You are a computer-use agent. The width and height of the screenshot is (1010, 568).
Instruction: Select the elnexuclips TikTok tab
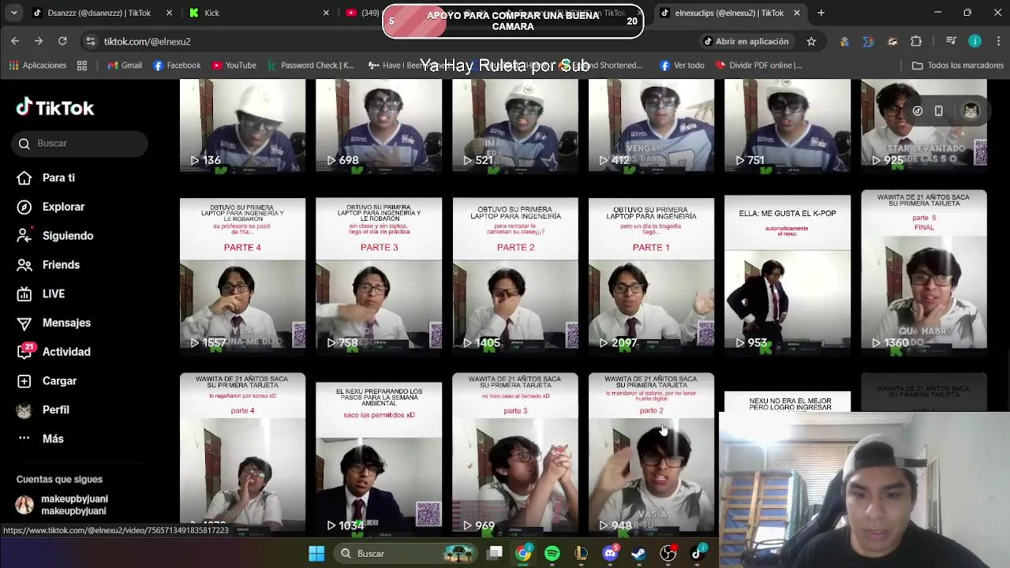point(729,13)
